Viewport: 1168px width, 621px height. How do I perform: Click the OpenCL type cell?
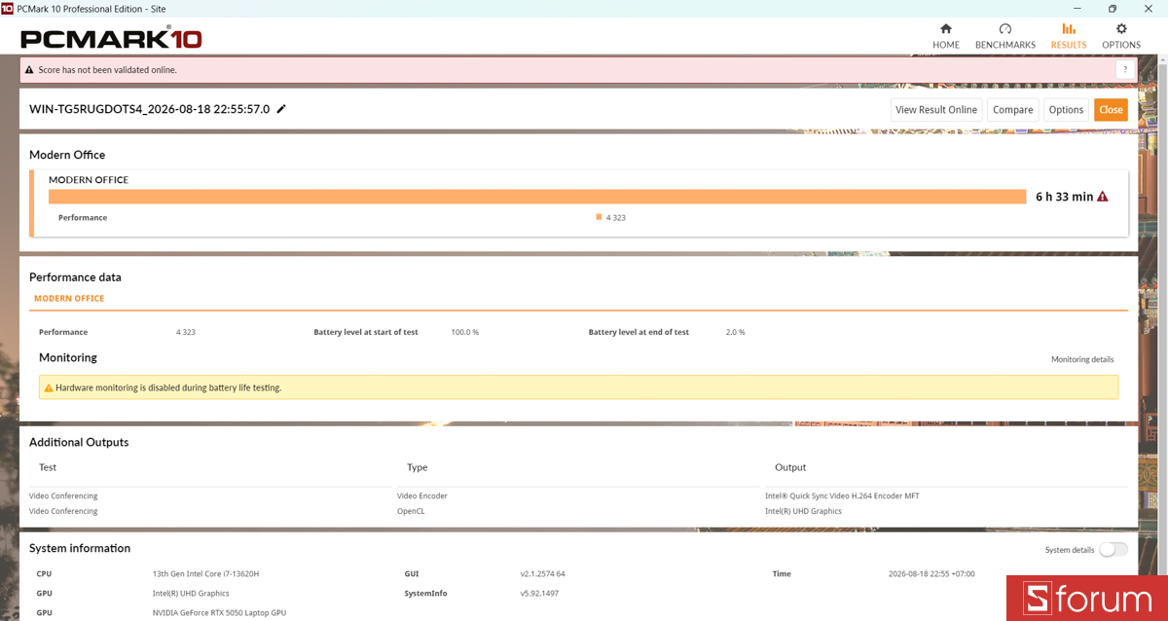(x=411, y=511)
